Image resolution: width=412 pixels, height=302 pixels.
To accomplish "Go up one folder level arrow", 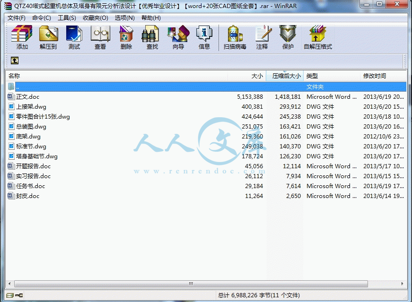I will 15,60.
